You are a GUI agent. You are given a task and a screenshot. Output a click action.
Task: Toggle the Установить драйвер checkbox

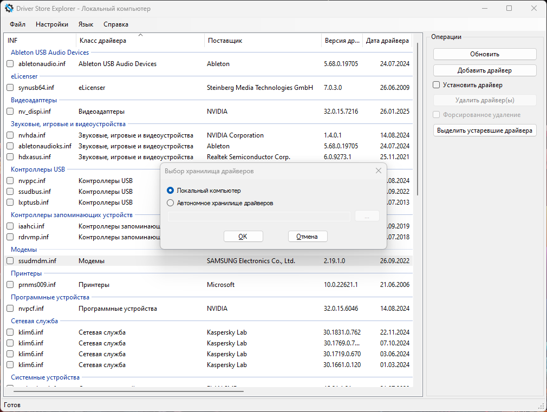[x=437, y=85]
